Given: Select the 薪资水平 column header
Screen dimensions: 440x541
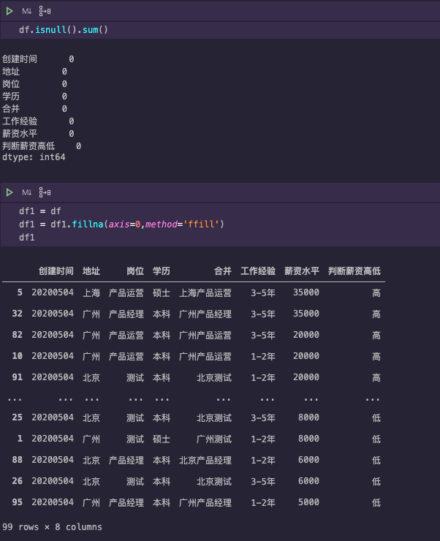Looking at the screenshot, I should pyautogui.click(x=301, y=270).
